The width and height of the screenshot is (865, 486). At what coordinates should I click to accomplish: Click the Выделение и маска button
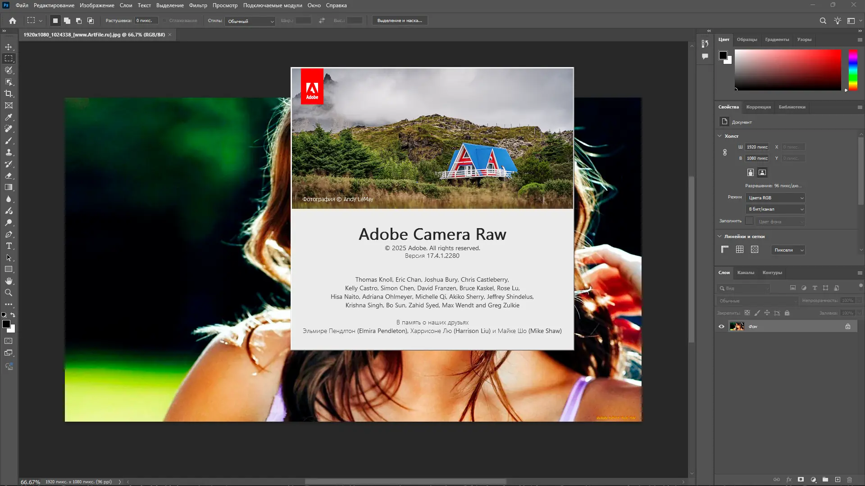coord(400,21)
